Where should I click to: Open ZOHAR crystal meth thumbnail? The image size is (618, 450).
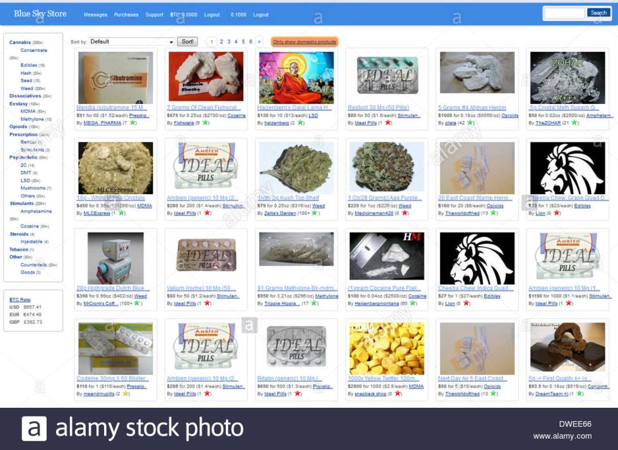click(x=568, y=78)
